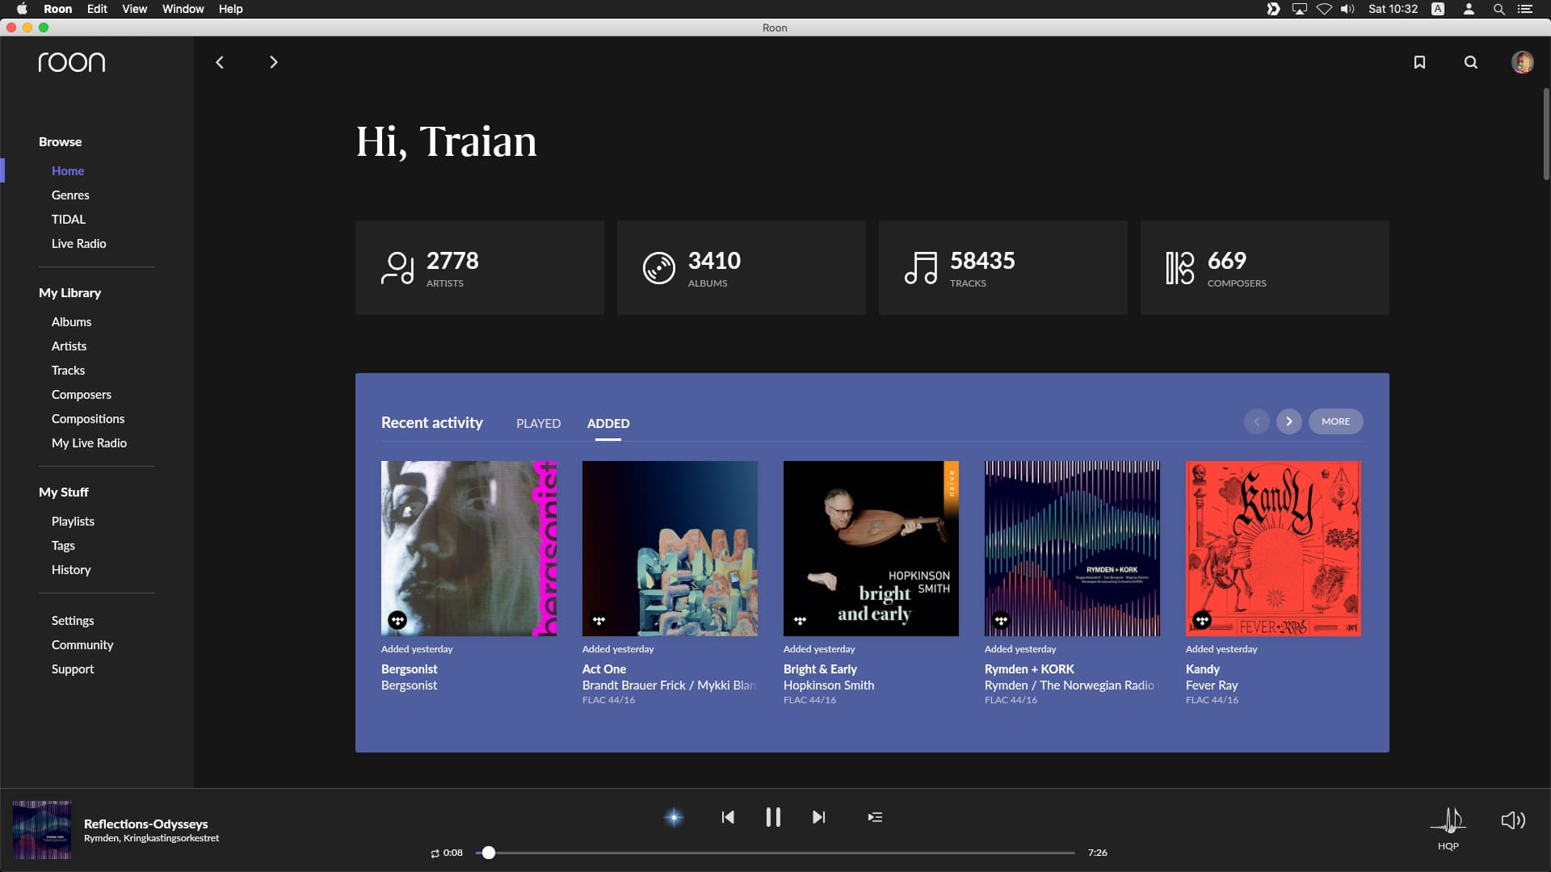
Task: Click the Roon Radio star icon
Action: (x=674, y=817)
